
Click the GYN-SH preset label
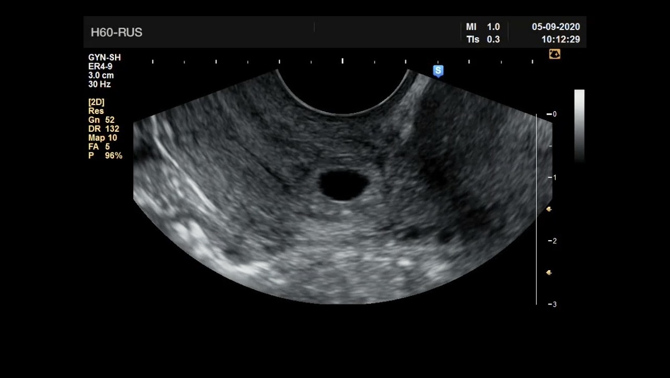[104, 58]
